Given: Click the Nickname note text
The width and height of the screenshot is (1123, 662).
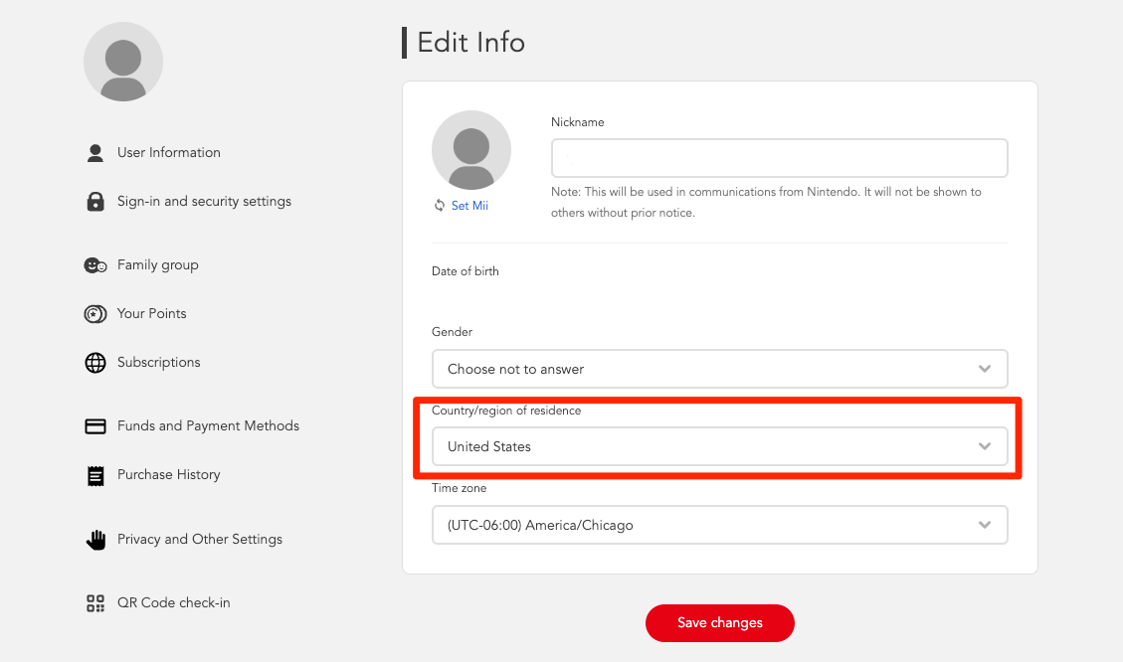Looking at the screenshot, I should [x=766, y=202].
